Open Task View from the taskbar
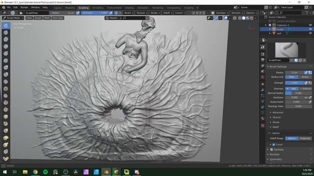 tap(15, 172)
